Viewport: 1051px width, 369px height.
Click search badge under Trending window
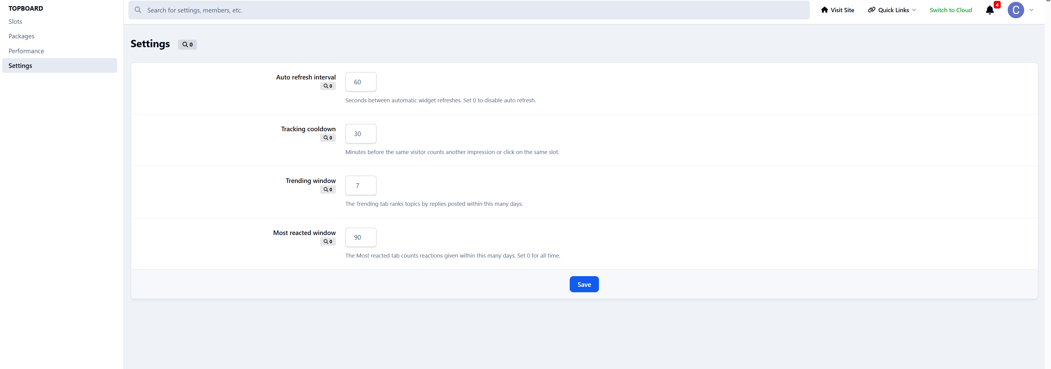pyautogui.click(x=328, y=190)
